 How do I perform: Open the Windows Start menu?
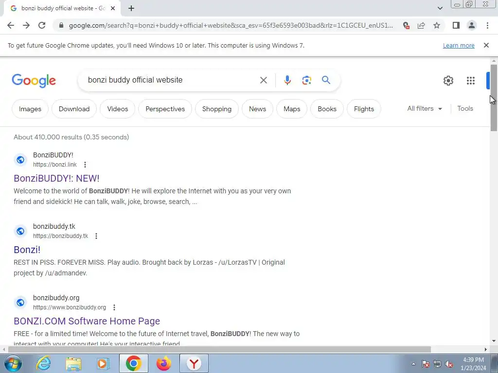pyautogui.click(x=13, y=363)
